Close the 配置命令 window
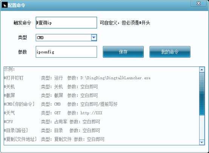 (x=198, y=3)
